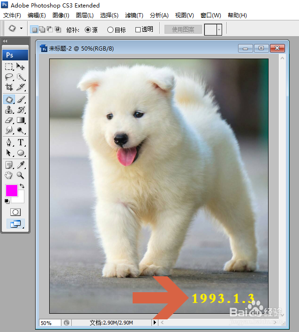Open the 滤镜(T) menu

click(x=134, y=15)
